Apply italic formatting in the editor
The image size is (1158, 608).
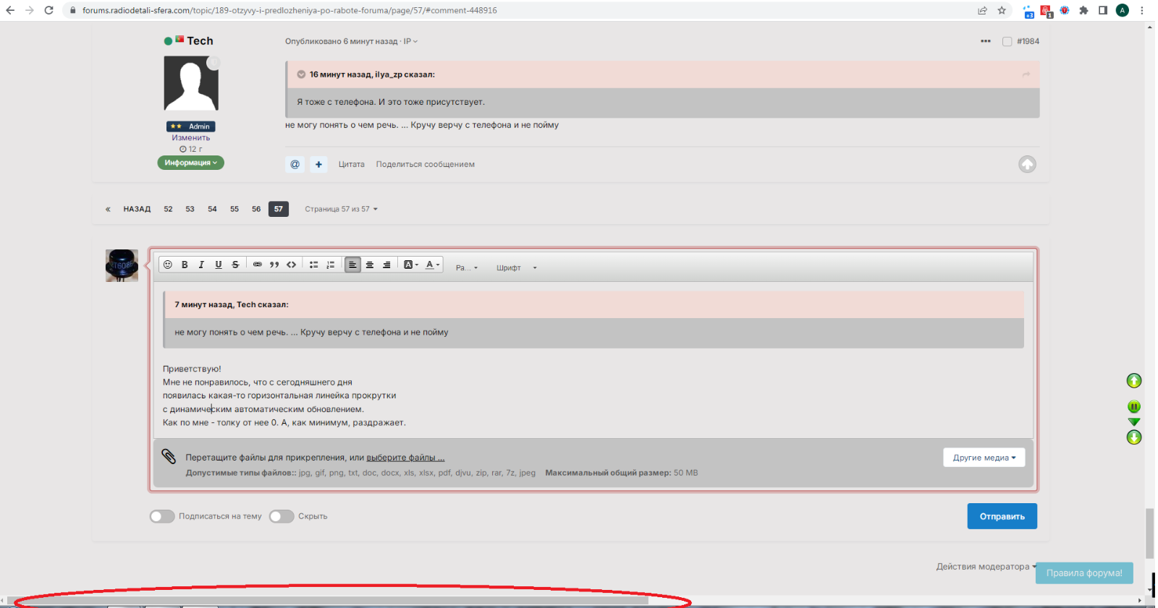click(x=201, y=265)
